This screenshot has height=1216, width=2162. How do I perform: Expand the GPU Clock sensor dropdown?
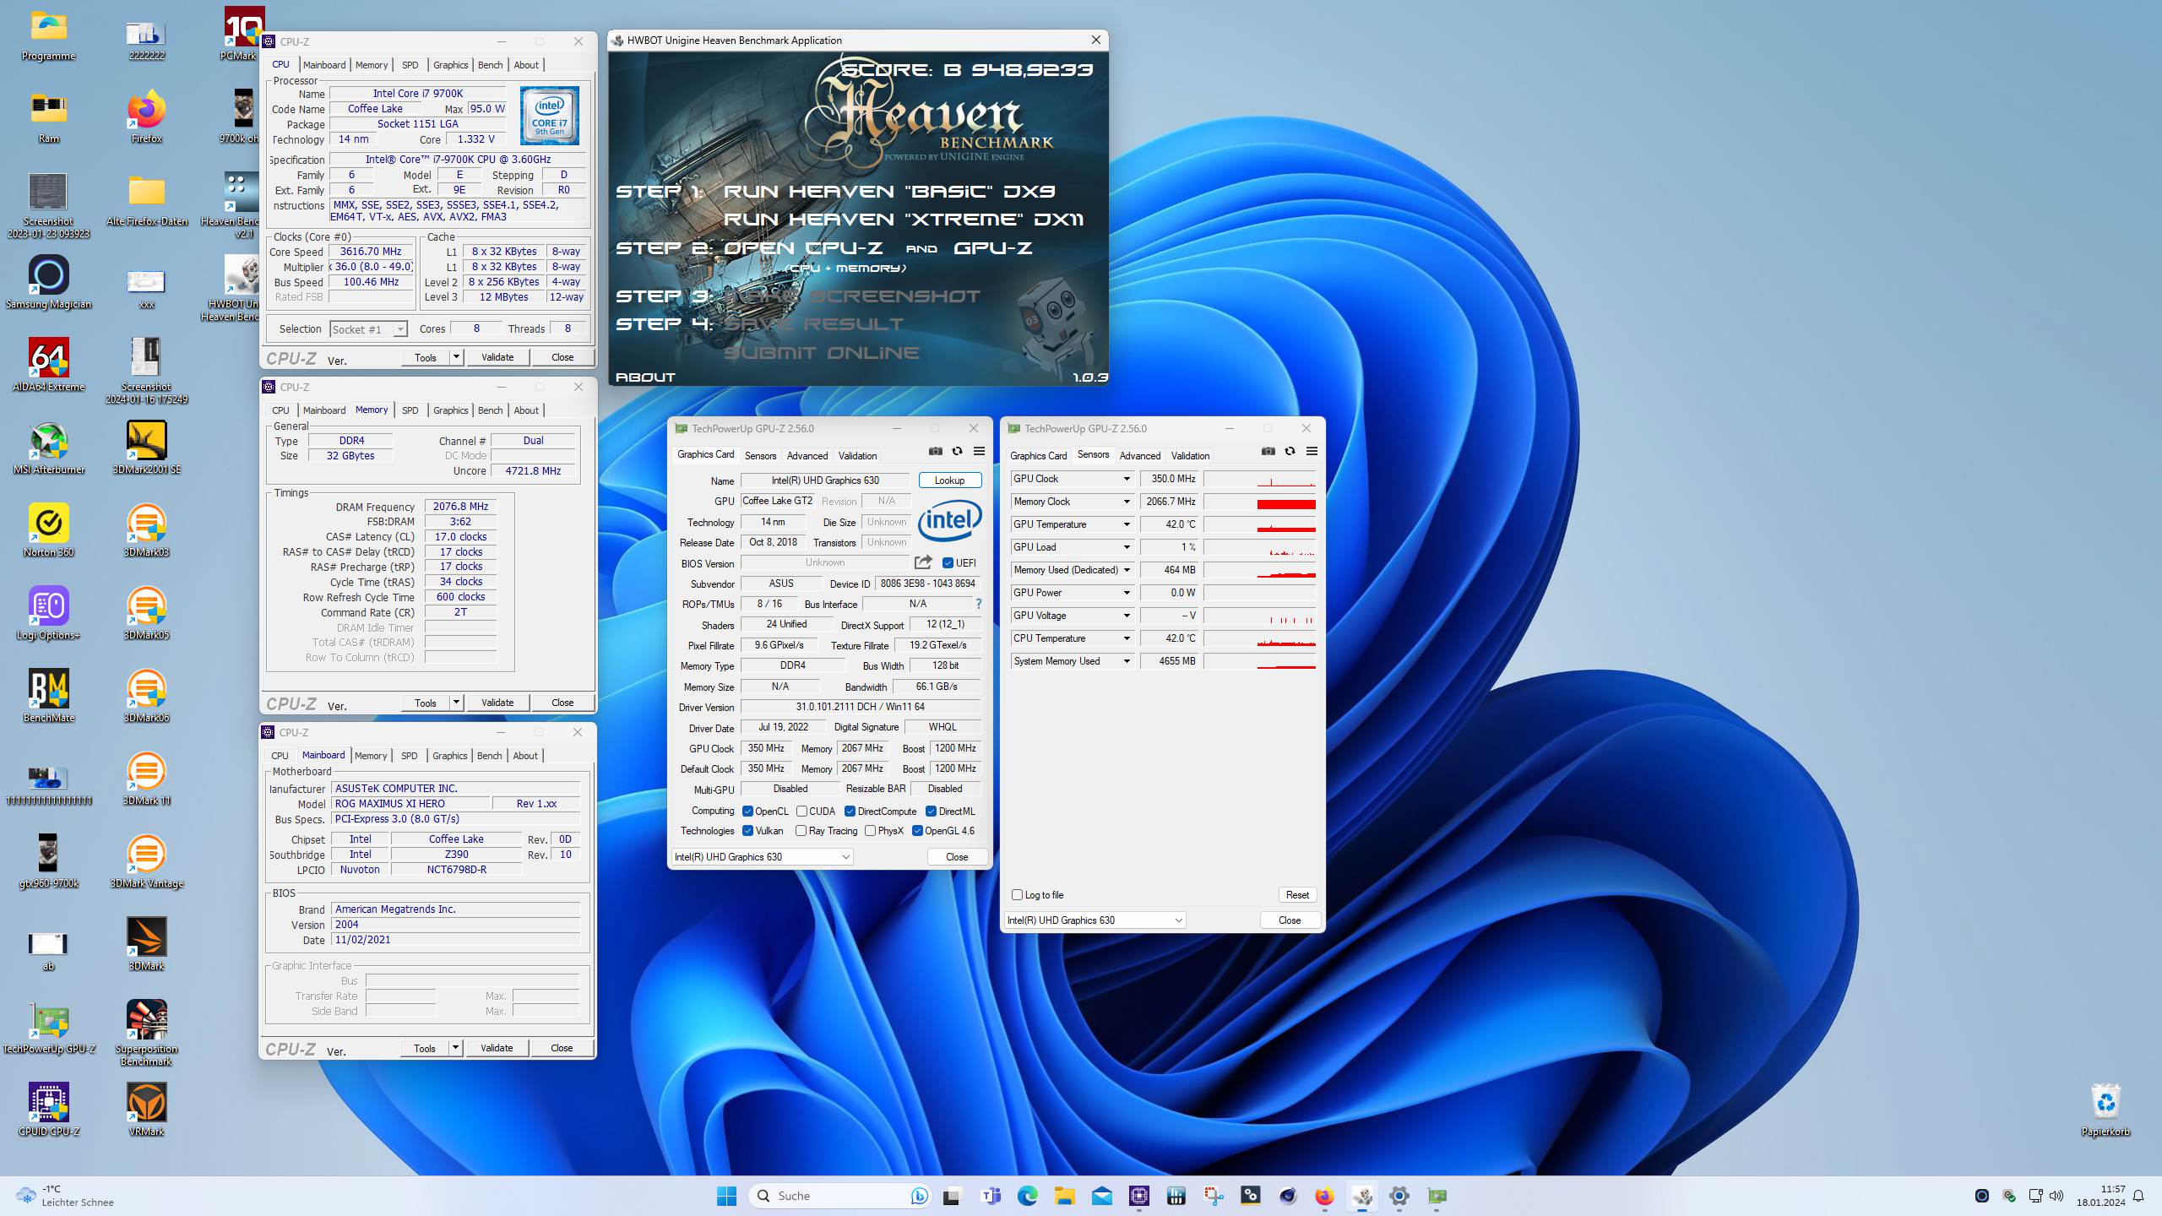pos(1126,479)
